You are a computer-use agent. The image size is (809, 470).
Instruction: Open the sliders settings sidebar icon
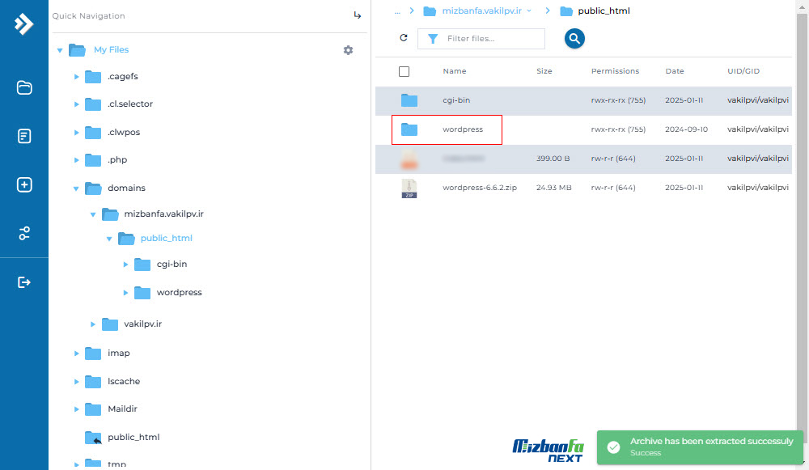pos(24,233)
